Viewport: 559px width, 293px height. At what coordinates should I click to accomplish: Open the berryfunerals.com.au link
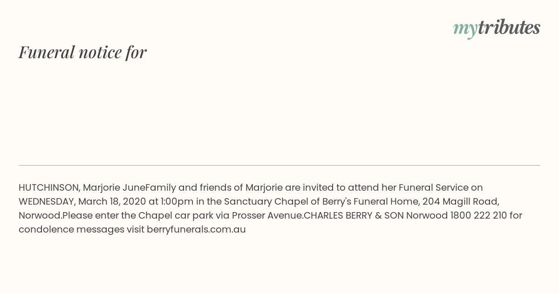(196, 229)
